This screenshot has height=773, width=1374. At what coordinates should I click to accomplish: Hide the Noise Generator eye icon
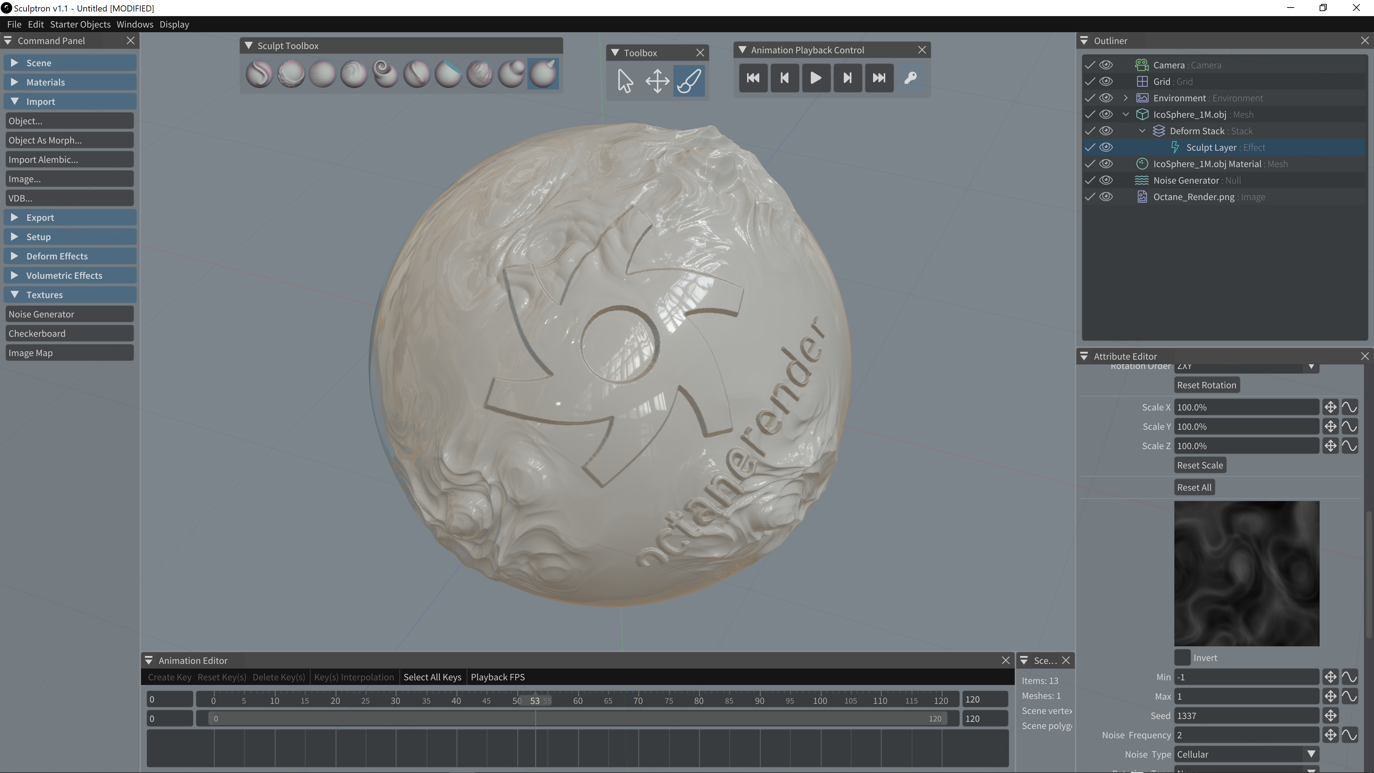1106,180
